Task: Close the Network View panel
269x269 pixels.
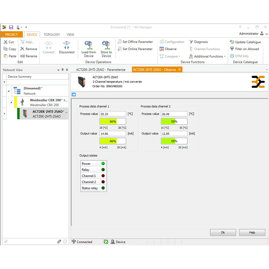Action: (67, 70)
